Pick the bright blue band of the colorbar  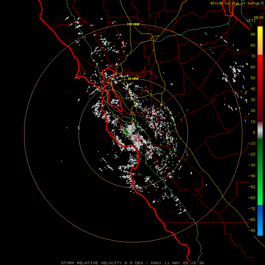260,220
